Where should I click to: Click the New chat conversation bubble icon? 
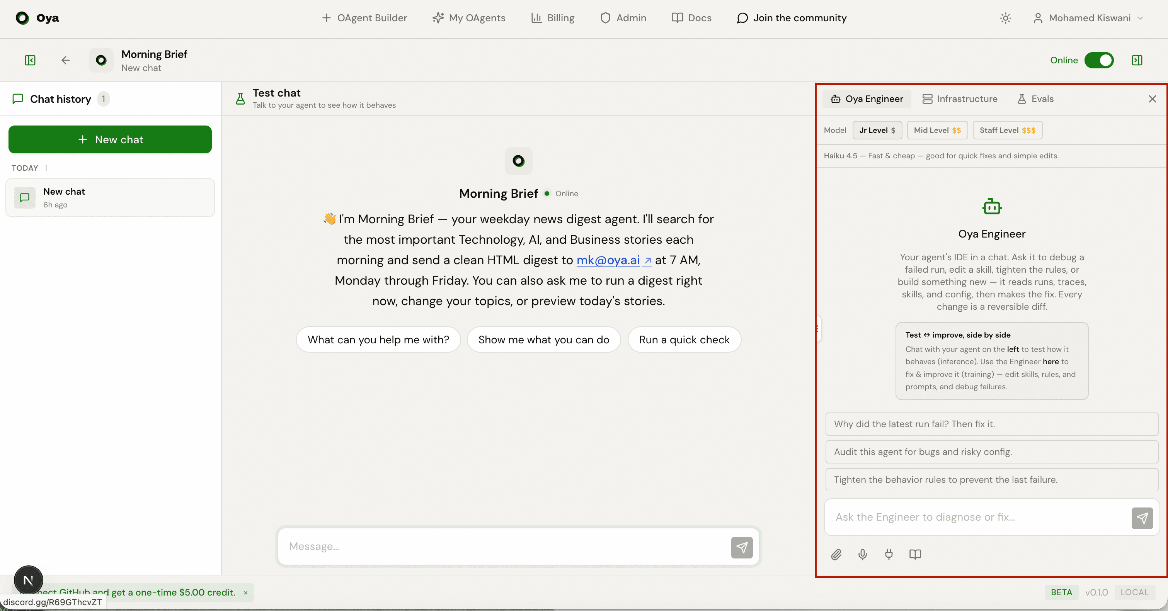tap(25, 197)
